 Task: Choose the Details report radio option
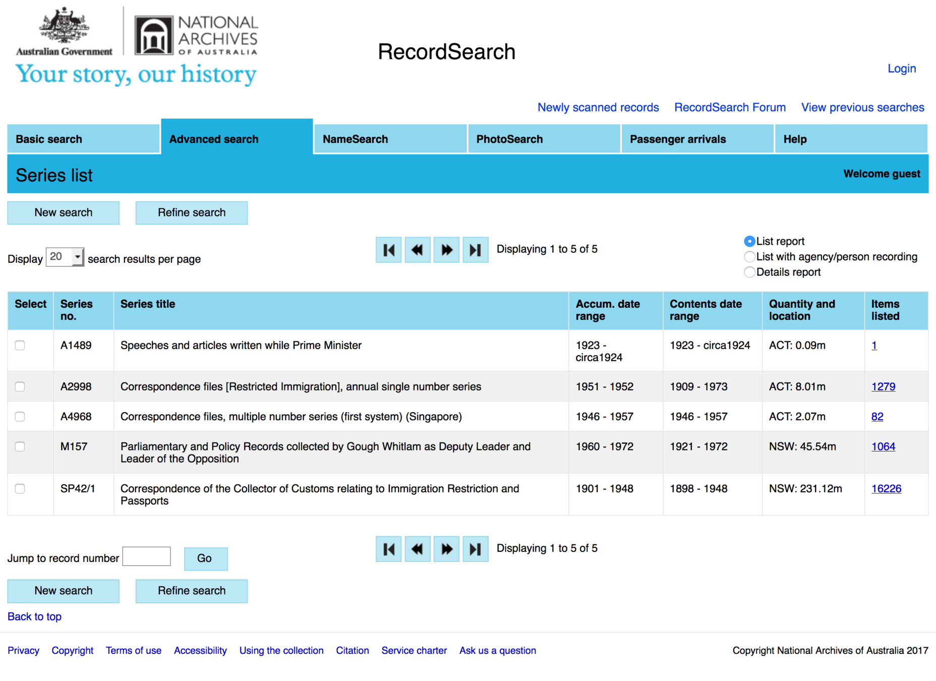tap(749, 272)
